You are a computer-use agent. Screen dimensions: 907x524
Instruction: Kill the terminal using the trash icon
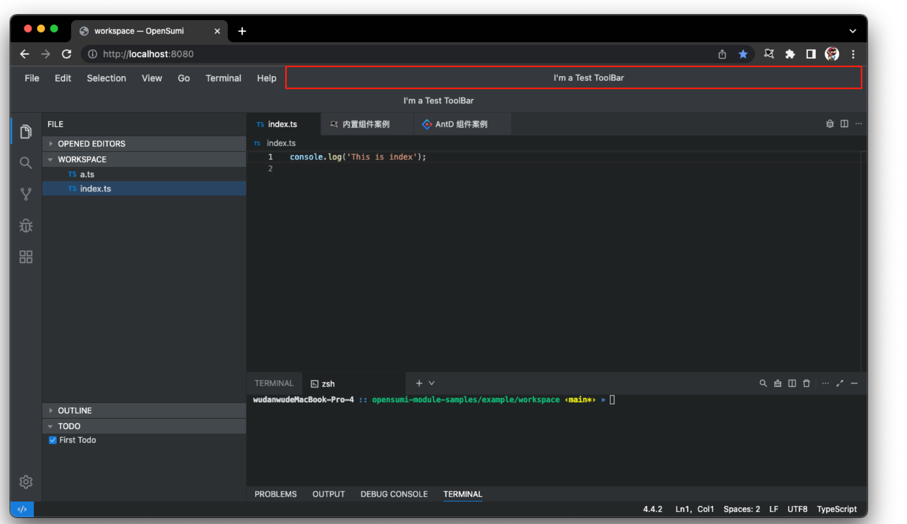coord(807,383)
